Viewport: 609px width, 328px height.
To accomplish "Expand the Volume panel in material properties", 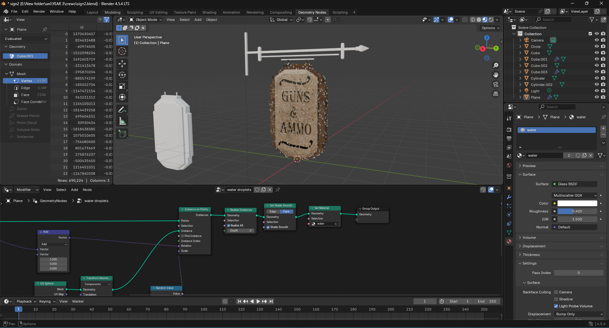I will tap(529, 238).
